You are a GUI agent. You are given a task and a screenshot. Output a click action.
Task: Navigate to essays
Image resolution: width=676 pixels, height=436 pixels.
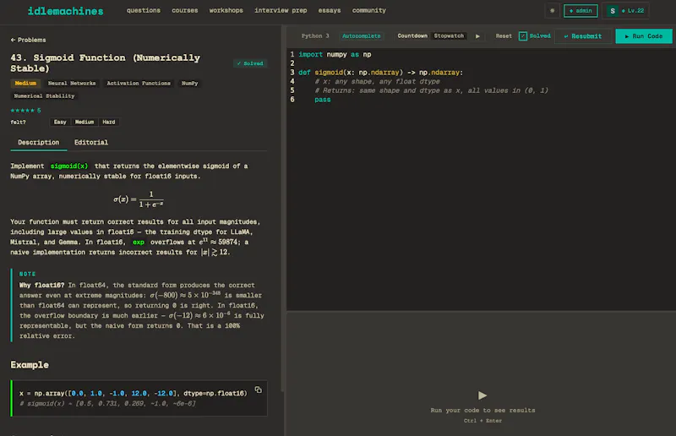(x=330, y=10)
